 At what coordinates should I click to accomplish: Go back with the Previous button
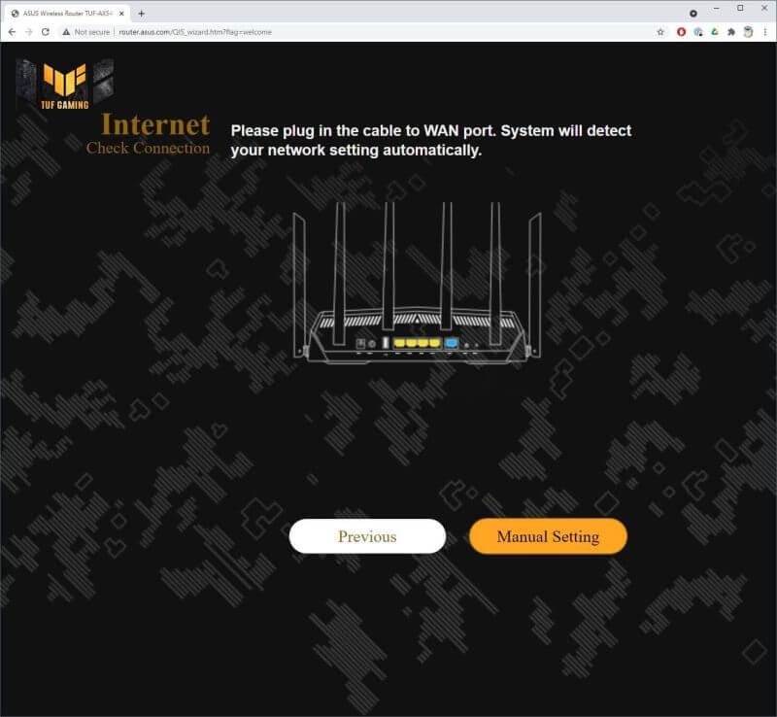click(367, 536)
